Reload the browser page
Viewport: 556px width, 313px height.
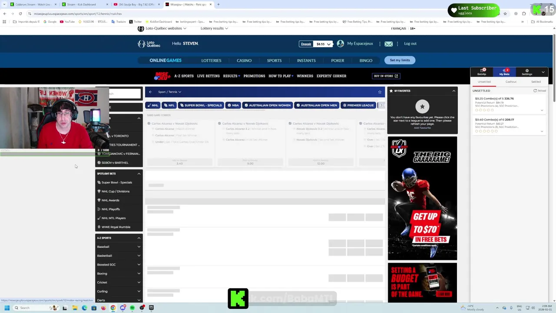click(x=20, y=13)
